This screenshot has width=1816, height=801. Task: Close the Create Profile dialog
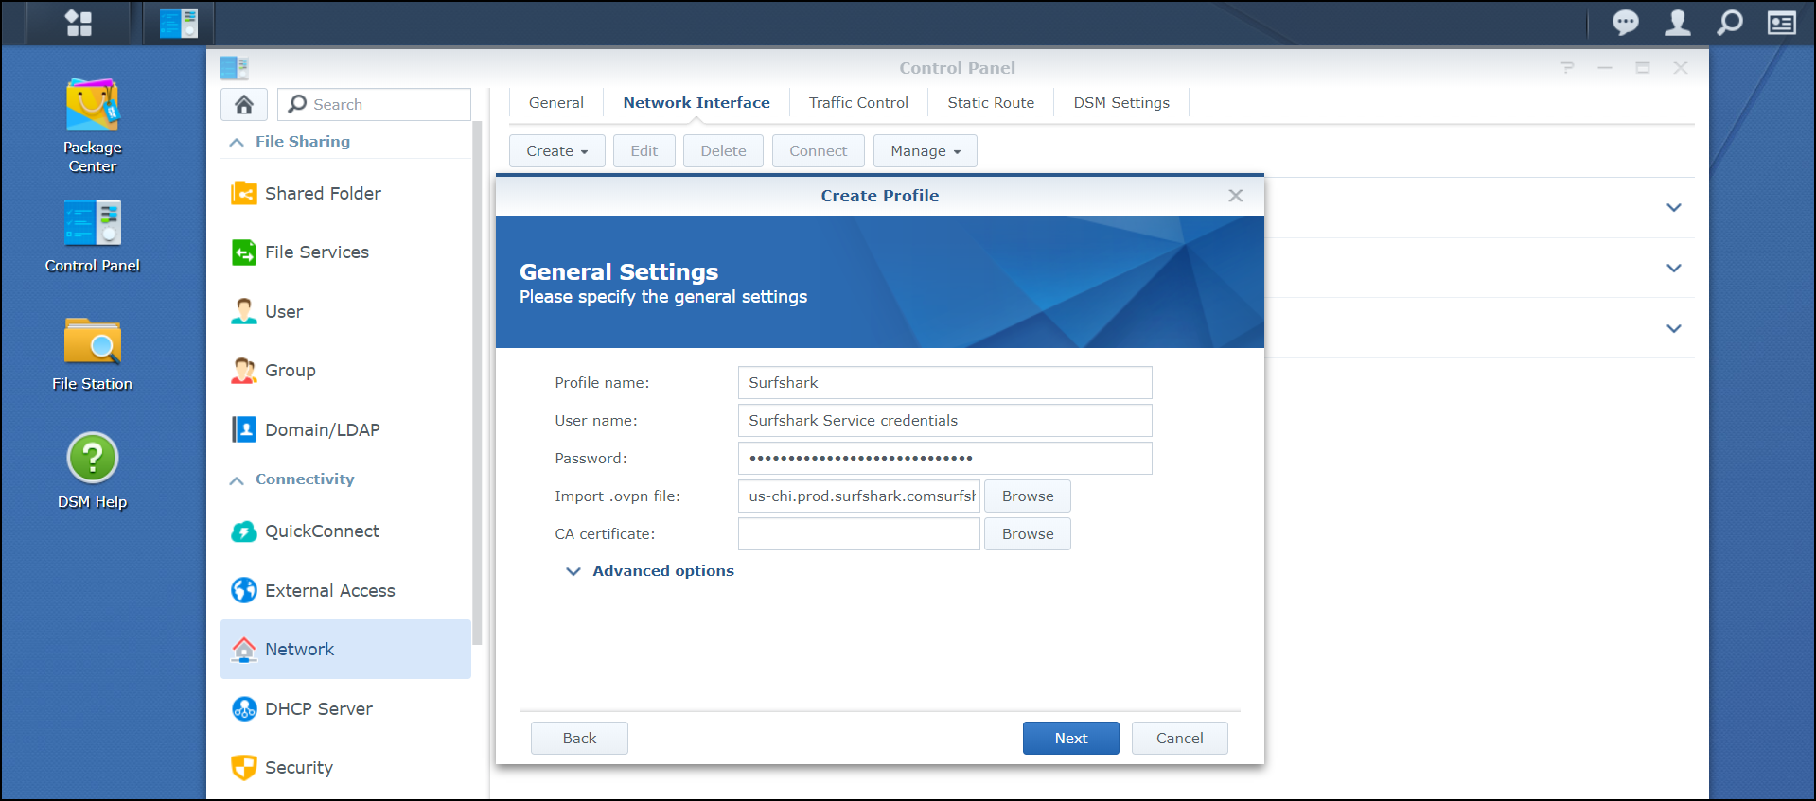coord(1236,196)
